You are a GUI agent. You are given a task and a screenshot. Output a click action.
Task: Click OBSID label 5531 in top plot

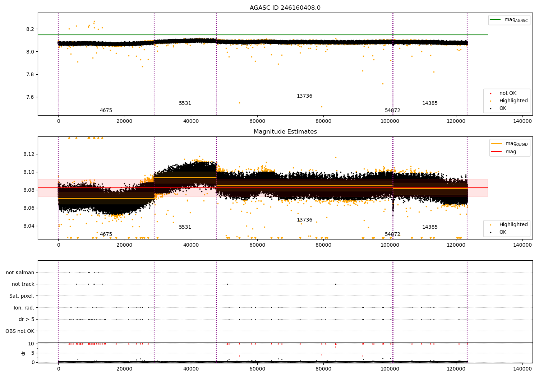(185, 103)
